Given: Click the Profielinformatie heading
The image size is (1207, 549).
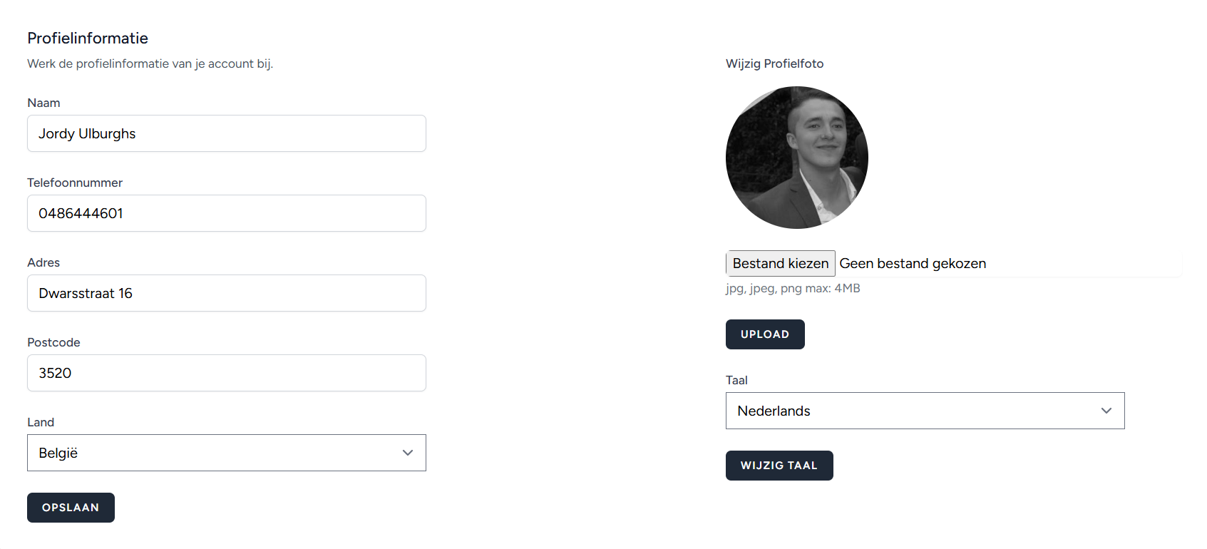Looking at the screenshot, I should click(x=87, y=38).
